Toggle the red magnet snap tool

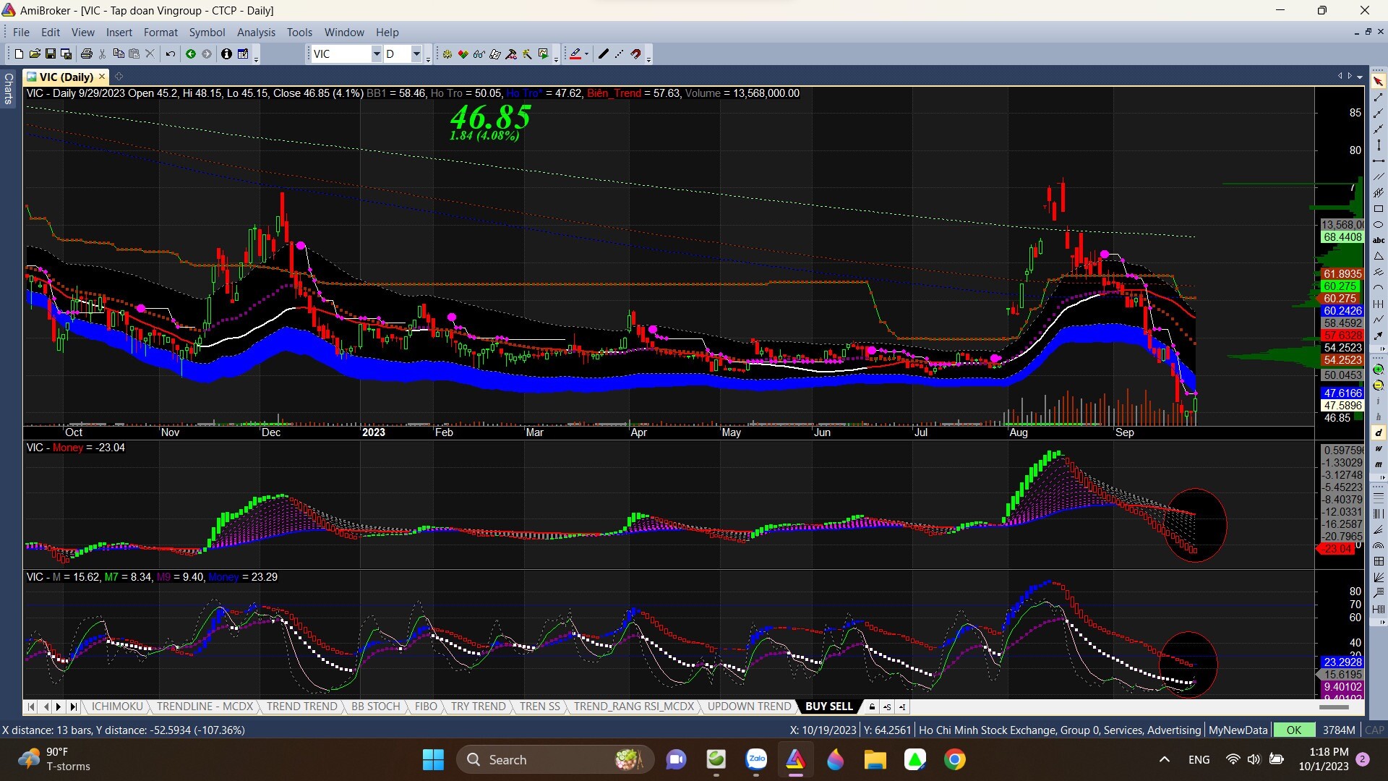click(635, 54)
